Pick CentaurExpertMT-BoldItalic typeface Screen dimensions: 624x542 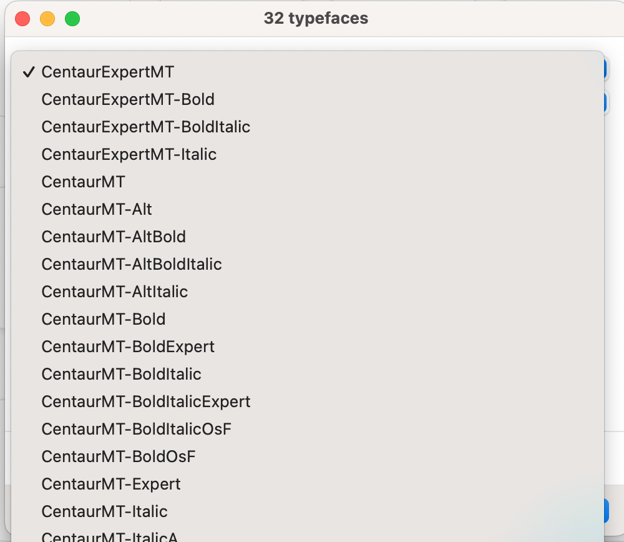click(x=145, y=127)
